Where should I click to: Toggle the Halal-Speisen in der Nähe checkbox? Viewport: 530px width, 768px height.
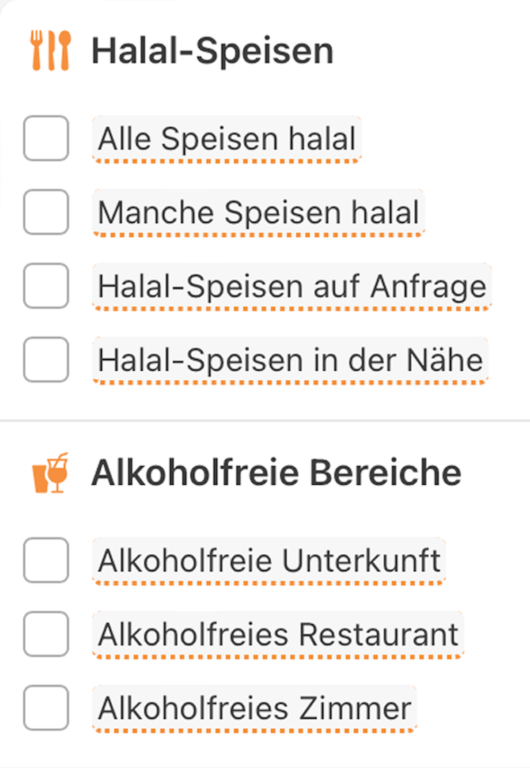[x=46, y=360]
